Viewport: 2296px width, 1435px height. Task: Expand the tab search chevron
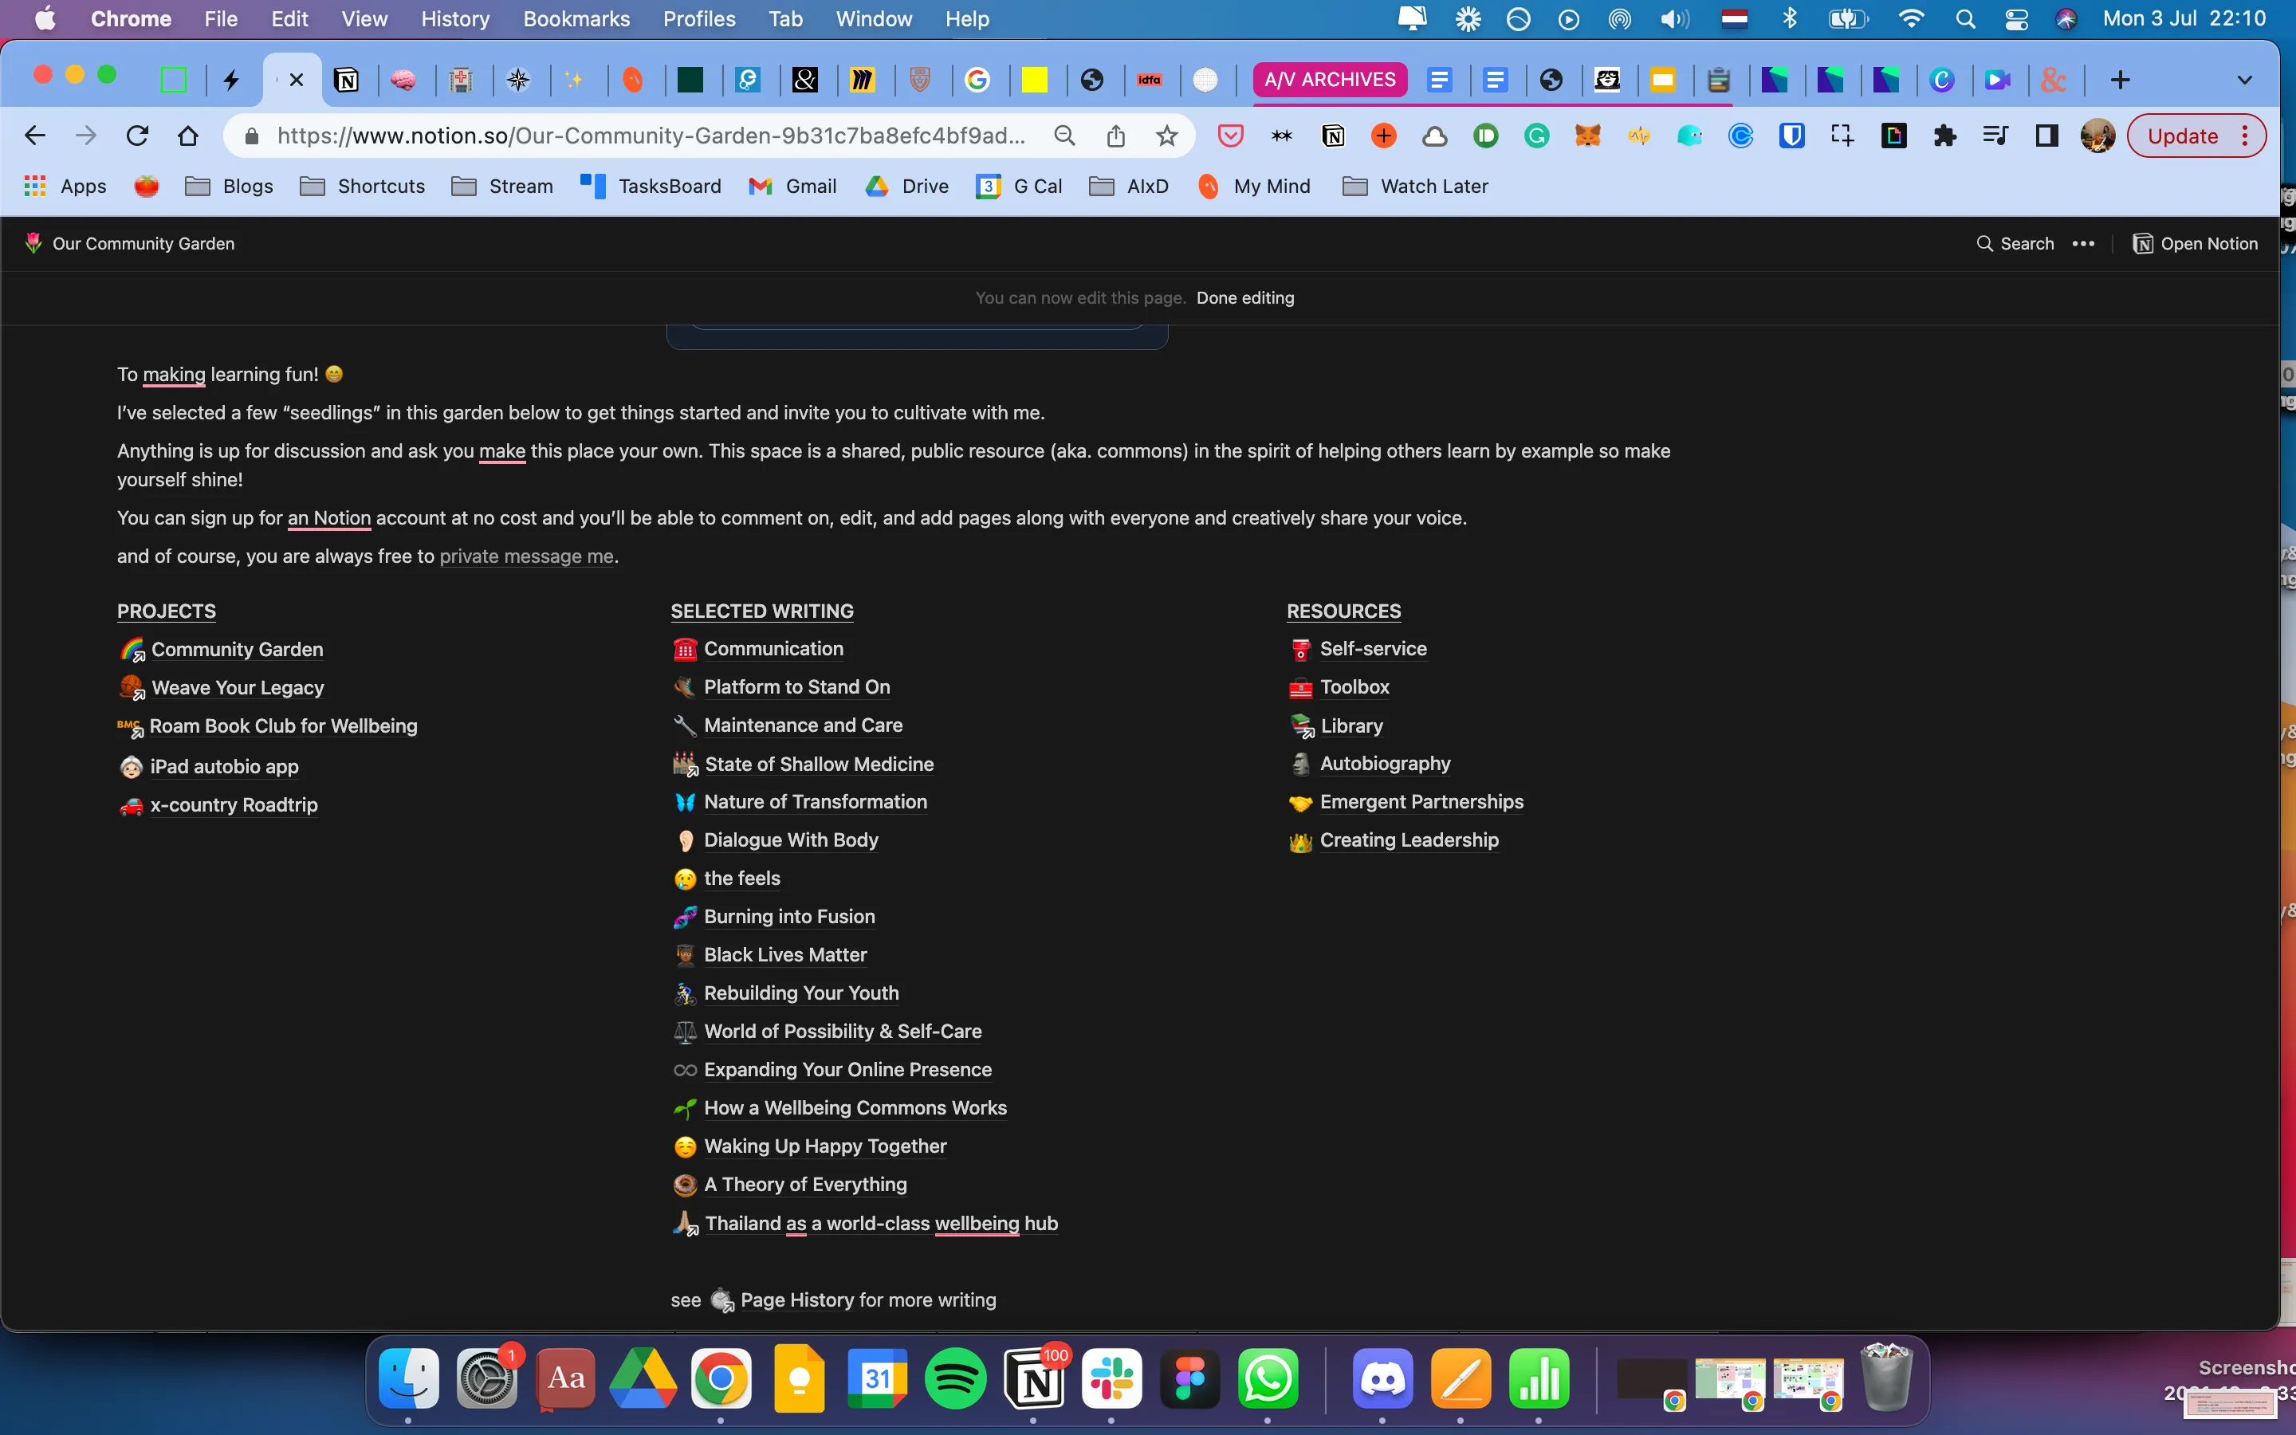click(2244, 80)
